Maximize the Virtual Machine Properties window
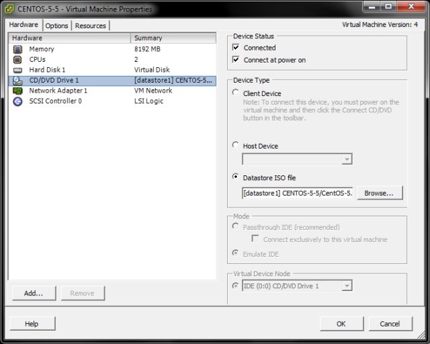The image size is (430, 344). (388, 6)
